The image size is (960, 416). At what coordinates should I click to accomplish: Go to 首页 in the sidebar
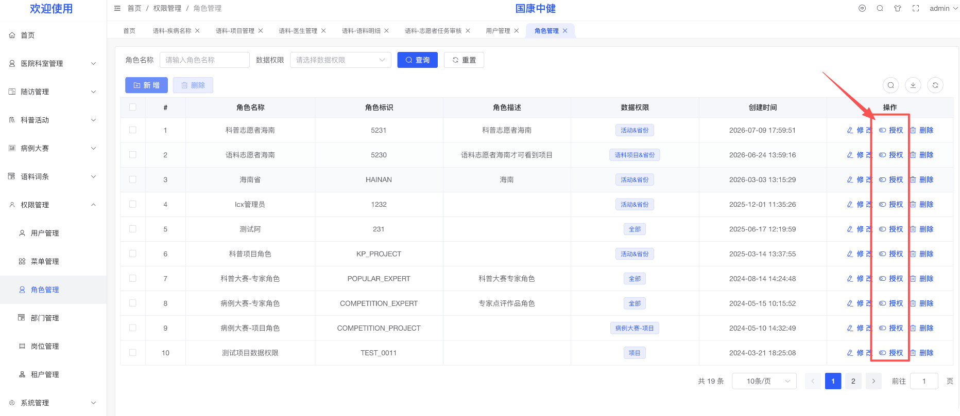point(53,35)
